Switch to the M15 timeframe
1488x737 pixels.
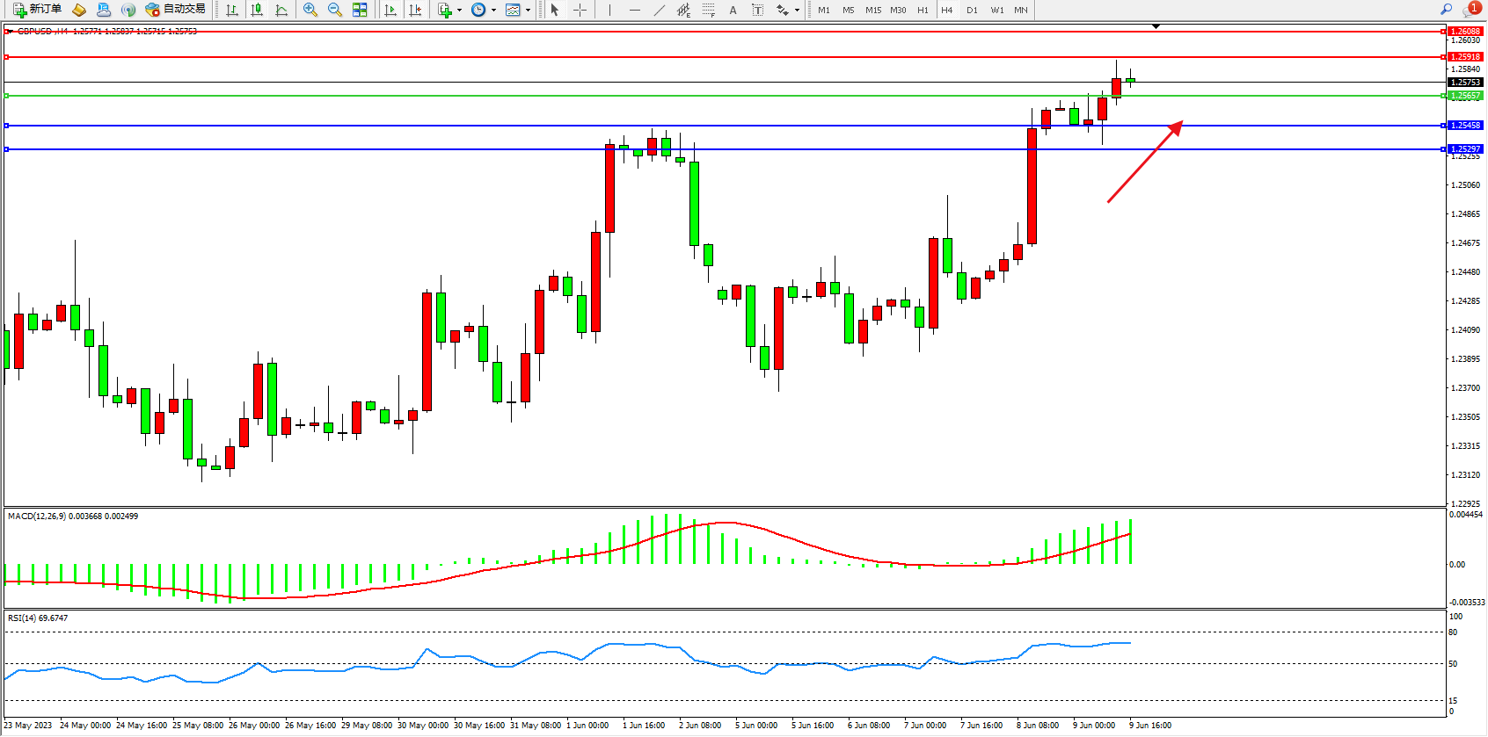click(x=872, y=11)
